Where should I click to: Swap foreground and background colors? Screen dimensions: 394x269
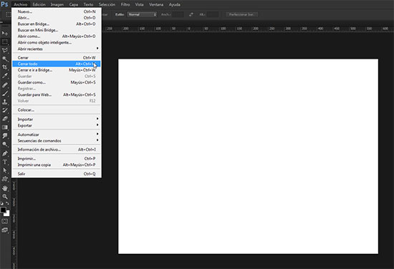(8, 203)
